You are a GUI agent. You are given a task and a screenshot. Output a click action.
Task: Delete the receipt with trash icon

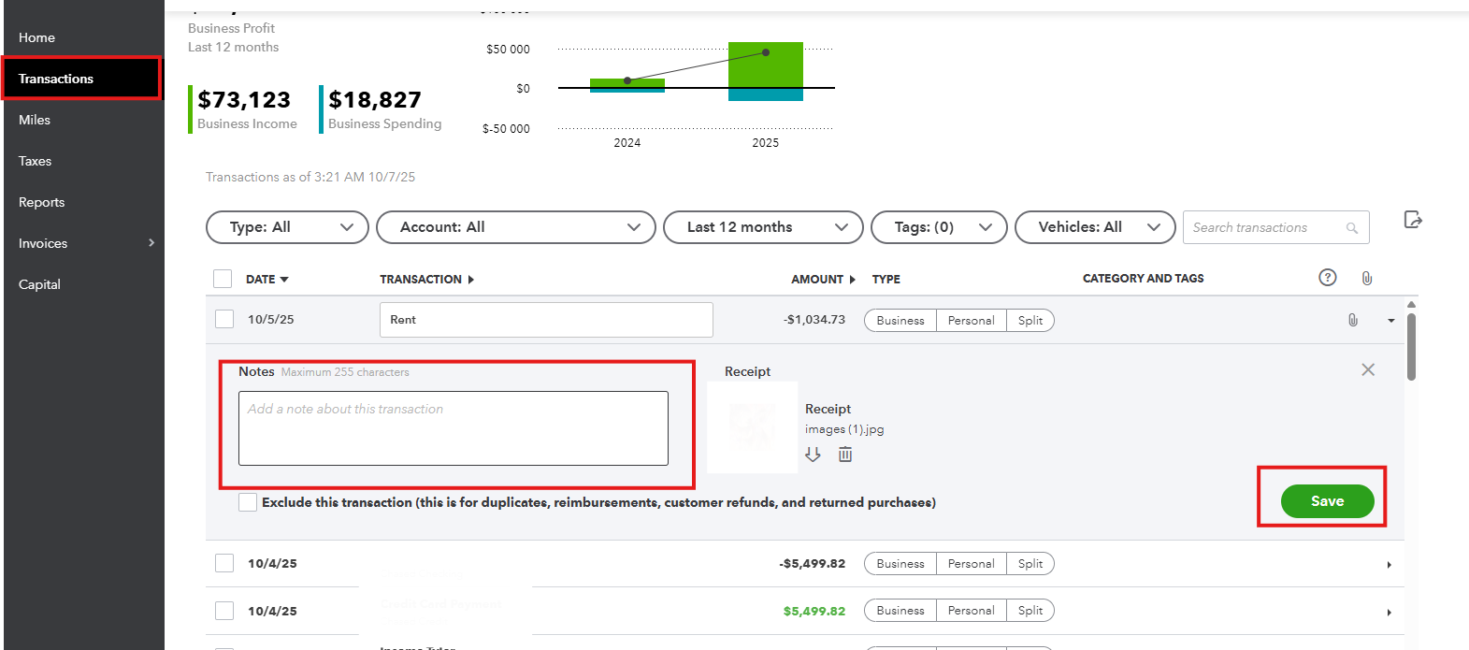845,455
